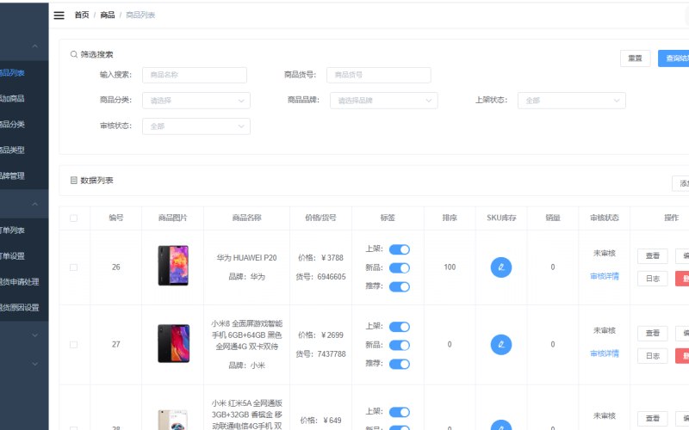This screenshot has width=689, height=430.
Task: Open the 审核状态 dropdown
Action: pos(196,126)
